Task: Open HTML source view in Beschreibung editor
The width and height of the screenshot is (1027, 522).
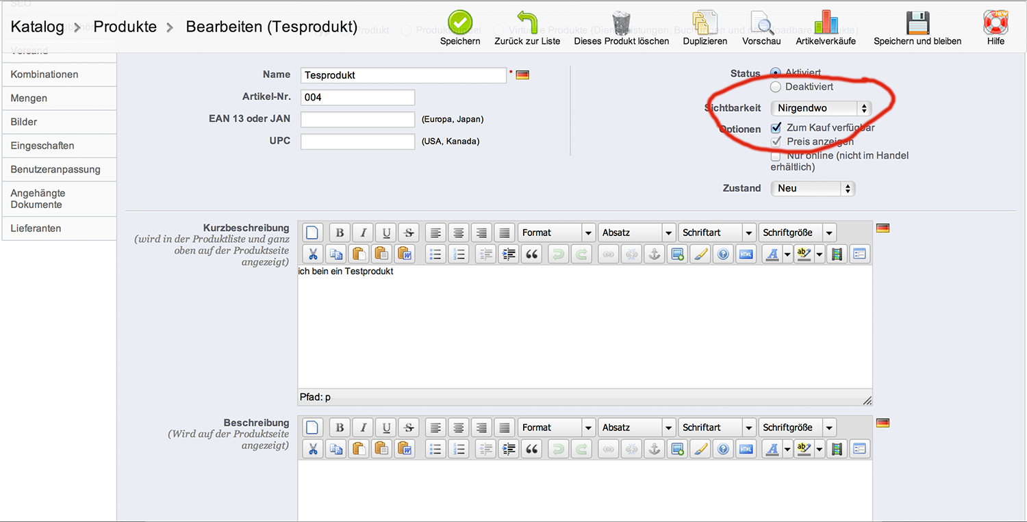Action: 746,449
